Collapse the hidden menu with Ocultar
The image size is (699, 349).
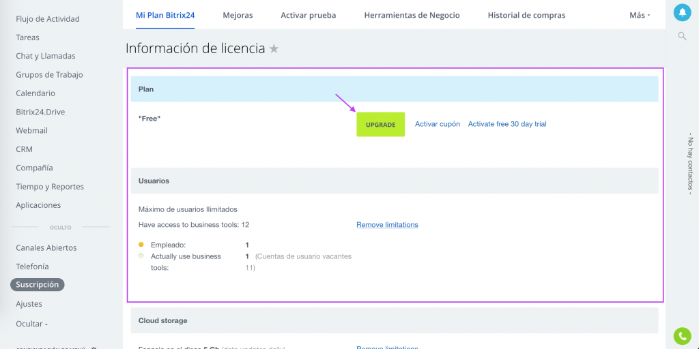pyautogui.click(x=31, y=324)
